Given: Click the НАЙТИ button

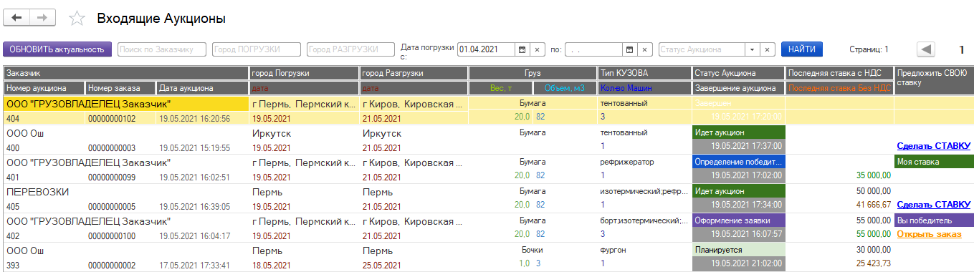Looking at the screenshot, I should click(802, 49).
